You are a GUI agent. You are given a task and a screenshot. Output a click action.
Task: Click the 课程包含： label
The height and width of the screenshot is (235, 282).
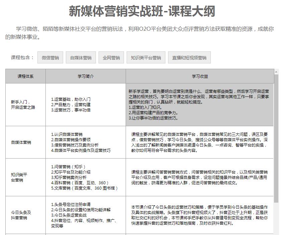tap(22, 57)
